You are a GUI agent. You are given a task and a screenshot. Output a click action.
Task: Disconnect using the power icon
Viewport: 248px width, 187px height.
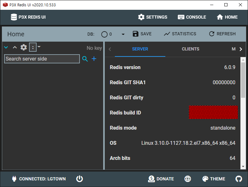(x=80, y=179)
